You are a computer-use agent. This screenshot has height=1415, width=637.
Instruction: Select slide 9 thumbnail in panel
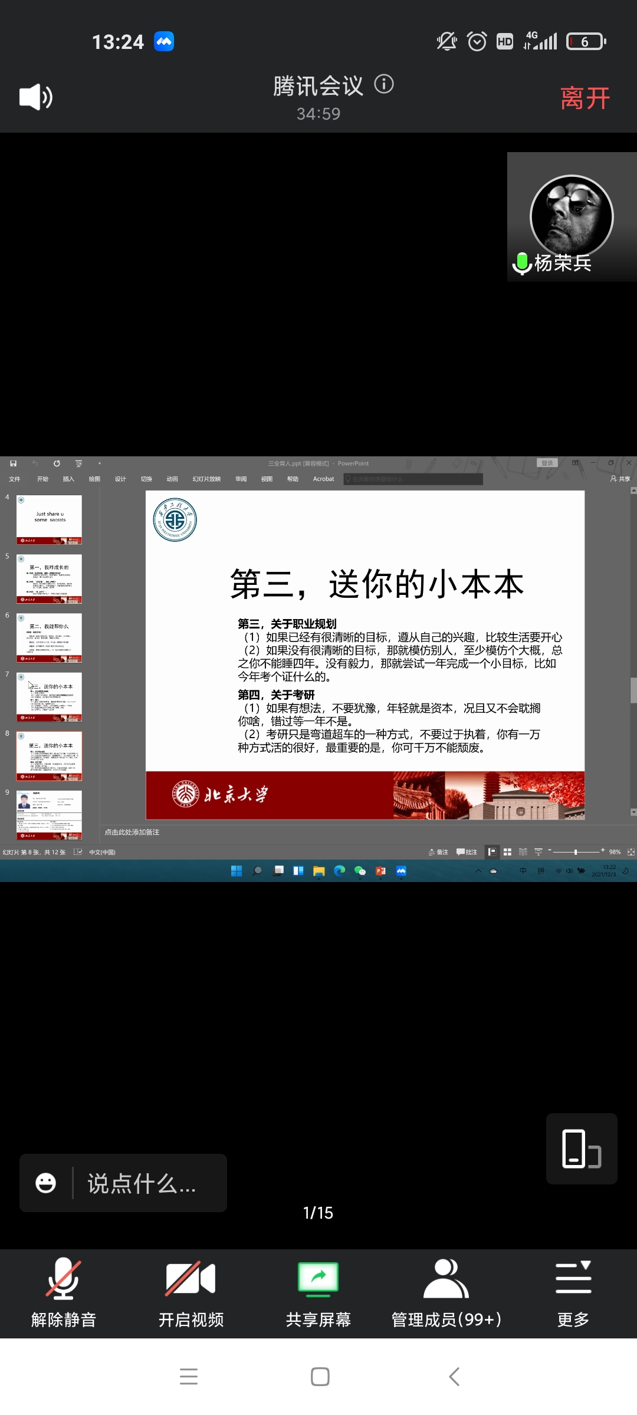49,815
